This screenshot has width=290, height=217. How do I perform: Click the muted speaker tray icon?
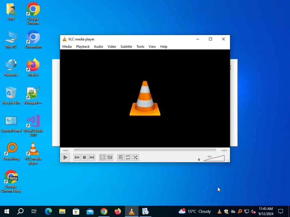[253, 211]
